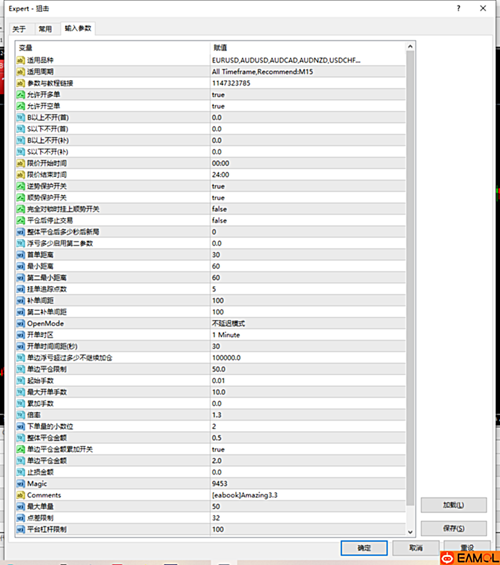Click the double-value icon beside B以上不开(首)

point(21,118)
